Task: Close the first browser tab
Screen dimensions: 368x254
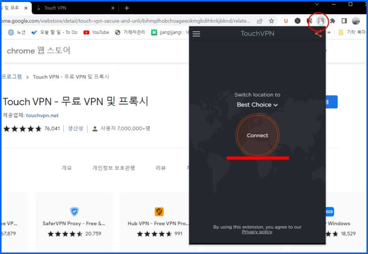Action: [26, 8]
